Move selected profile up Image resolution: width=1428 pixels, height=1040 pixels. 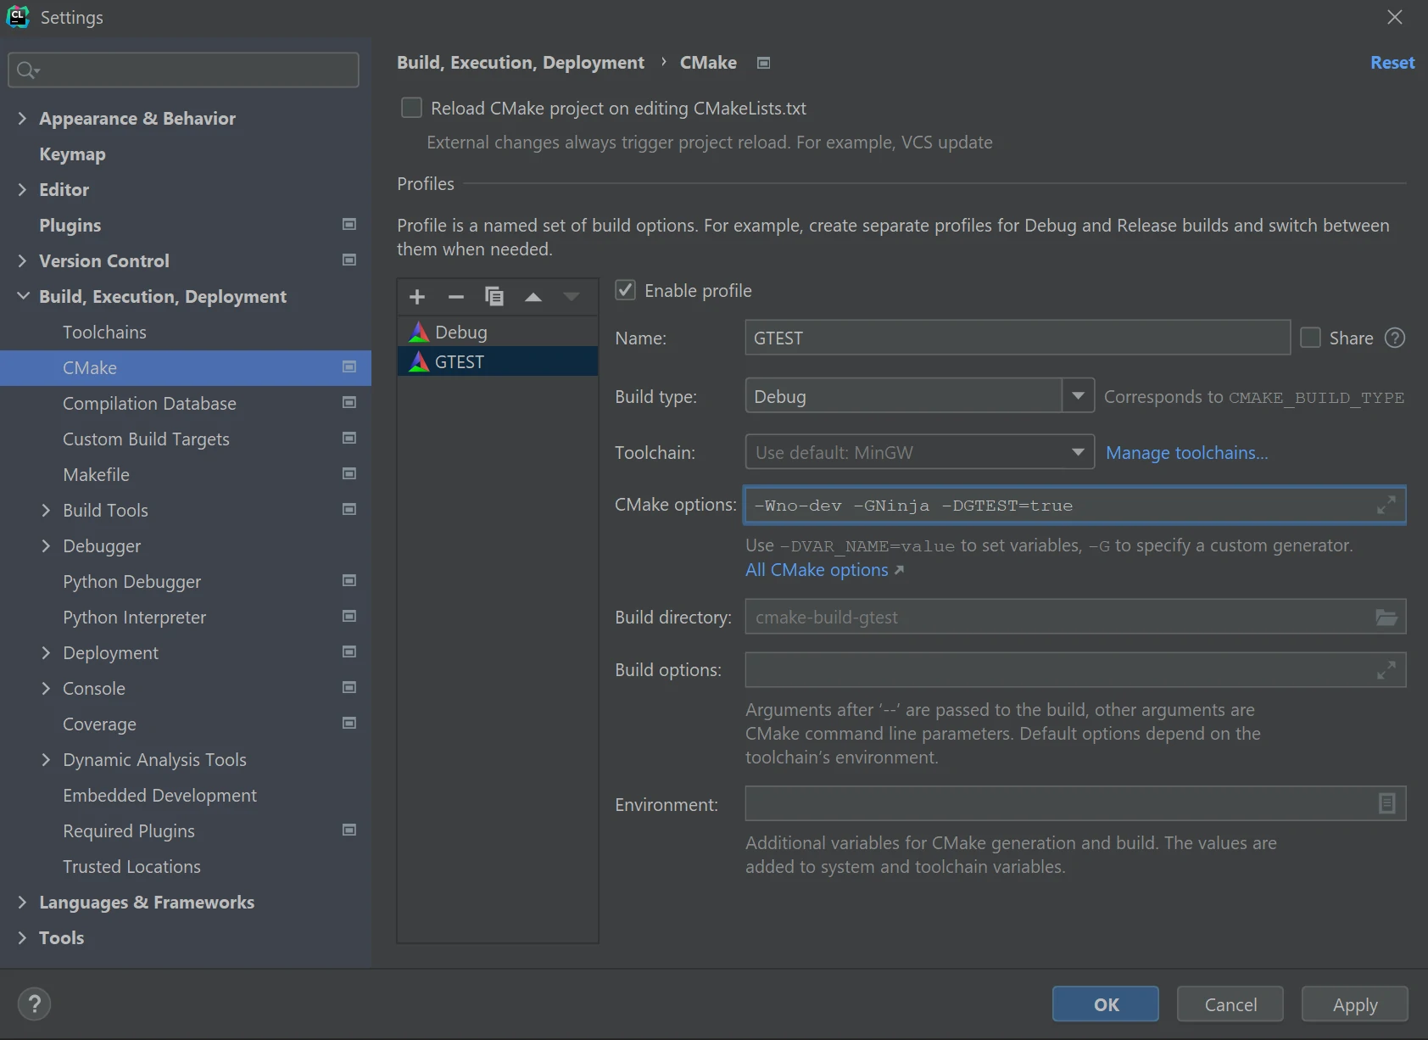tap(533, 297)
